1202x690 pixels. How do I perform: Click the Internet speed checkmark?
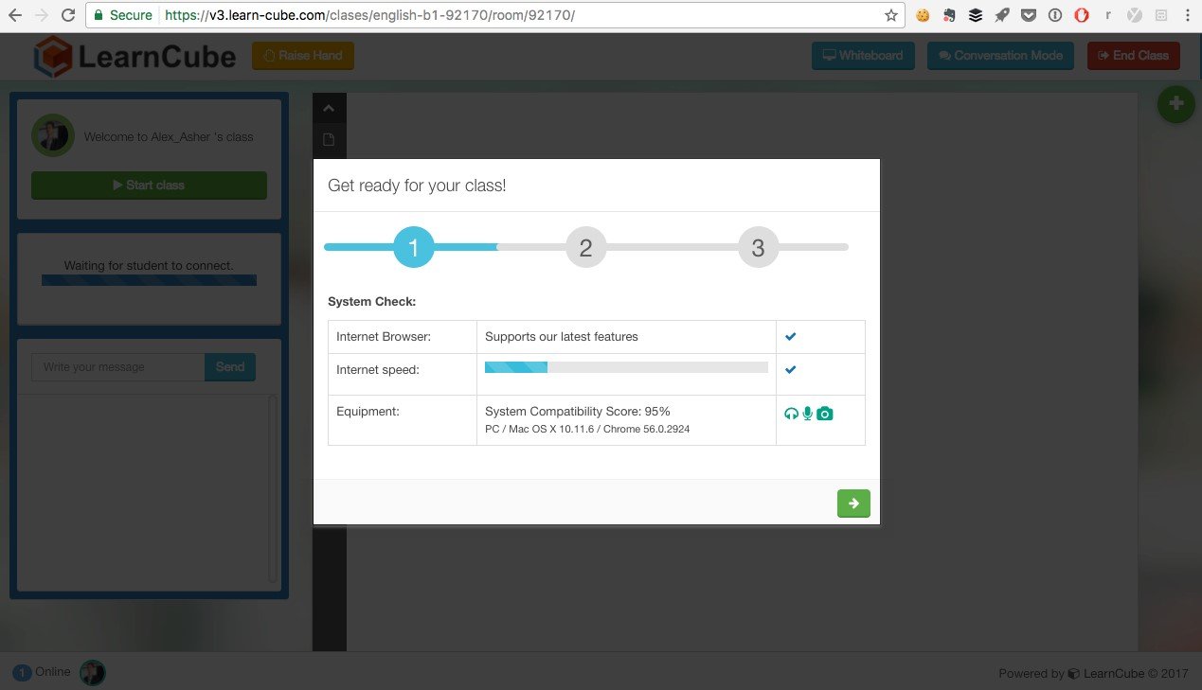791,369
